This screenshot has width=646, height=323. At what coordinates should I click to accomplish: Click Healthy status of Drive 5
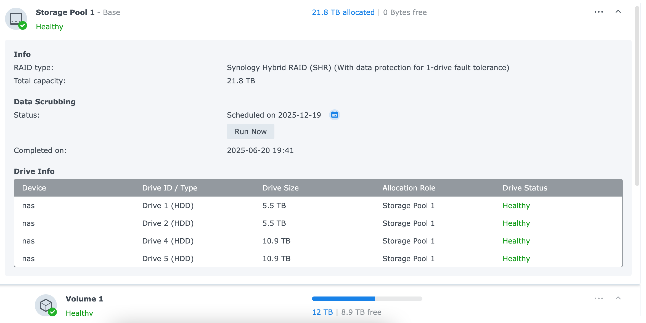pyautogui.click(x=516, y=259)
